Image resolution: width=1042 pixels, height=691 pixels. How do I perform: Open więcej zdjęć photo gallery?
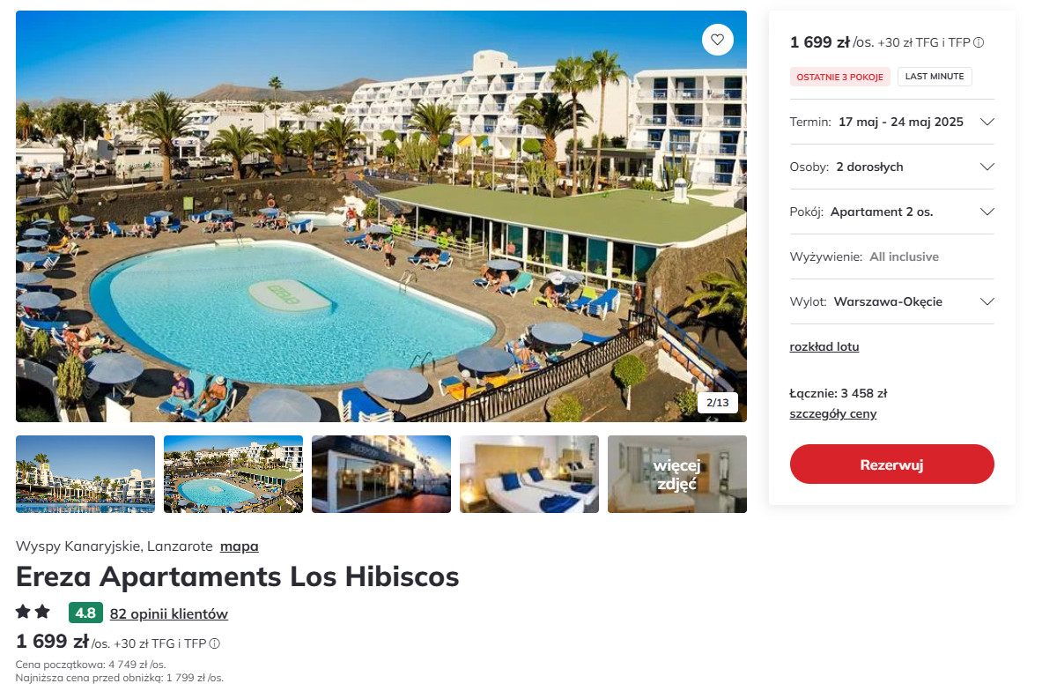(677, 474)
